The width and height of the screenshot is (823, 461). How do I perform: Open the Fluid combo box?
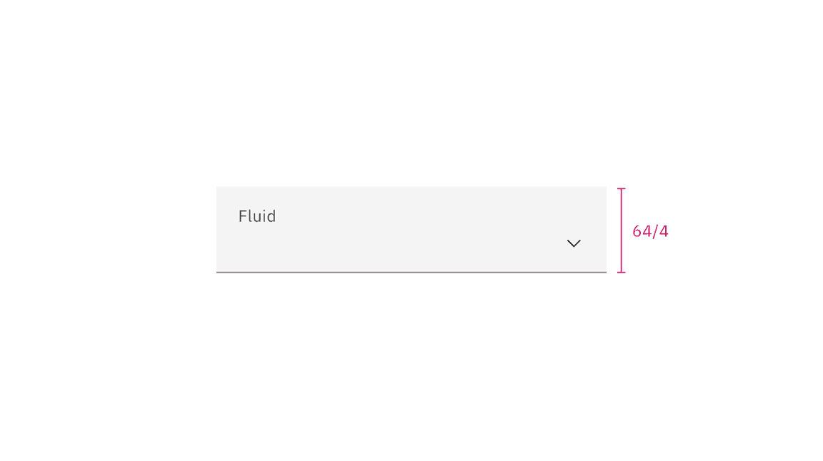point(411,228)
